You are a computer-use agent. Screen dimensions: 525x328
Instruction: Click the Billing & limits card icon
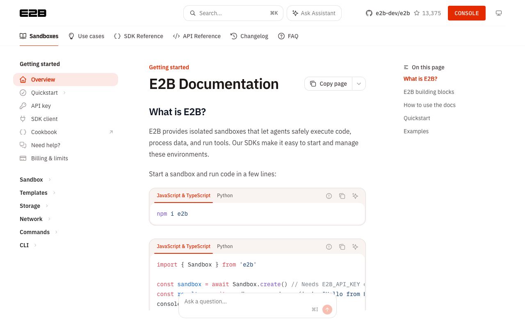(x=23, y=158)
